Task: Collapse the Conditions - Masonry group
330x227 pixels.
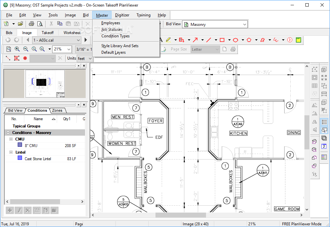Action: (8, 132)
